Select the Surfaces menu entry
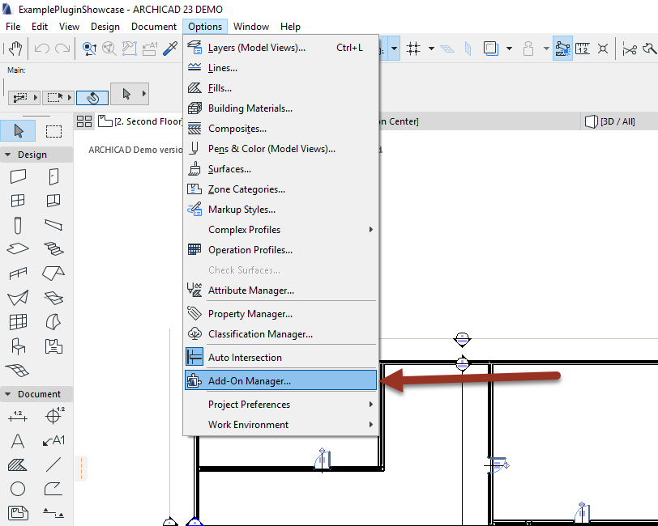This screenshot has height=526, width=658. [x=281, y=169]
